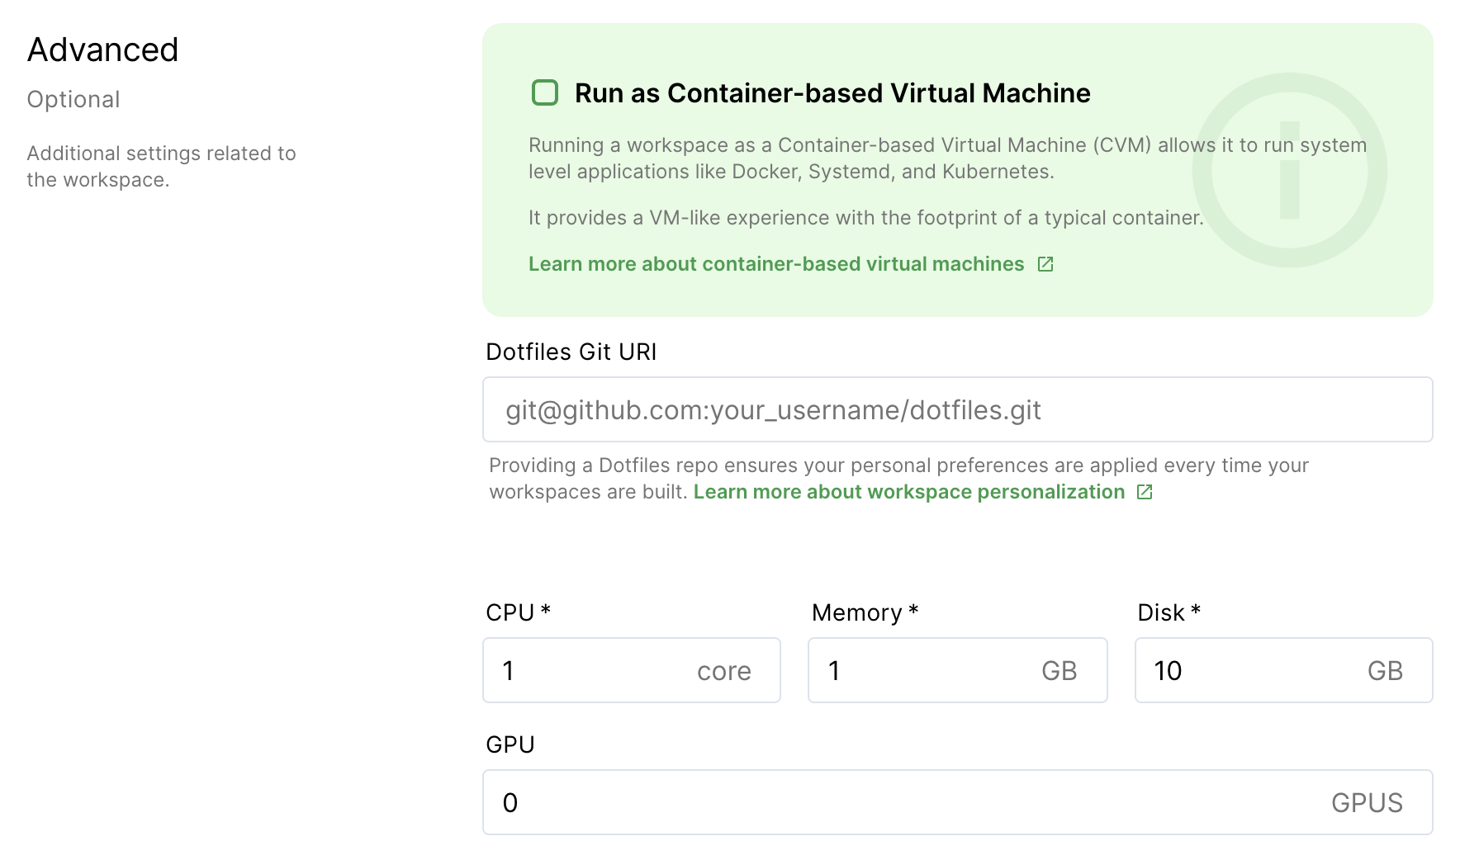This screenshot has width=1460, height=860.
Task: Enable Run as Container-based Virtual Machine
Action: coord(545,92)
